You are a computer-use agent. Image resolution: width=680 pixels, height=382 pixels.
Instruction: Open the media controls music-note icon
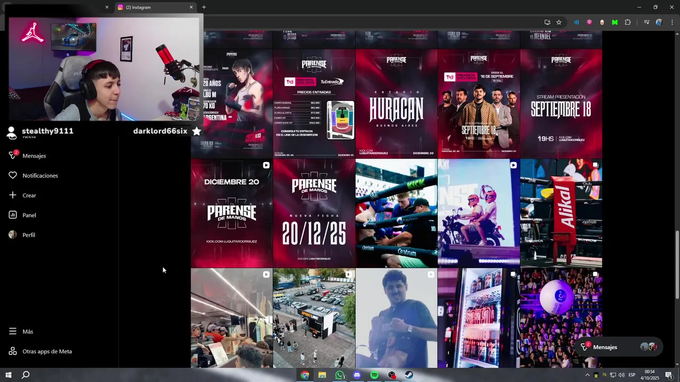(647, 22)
